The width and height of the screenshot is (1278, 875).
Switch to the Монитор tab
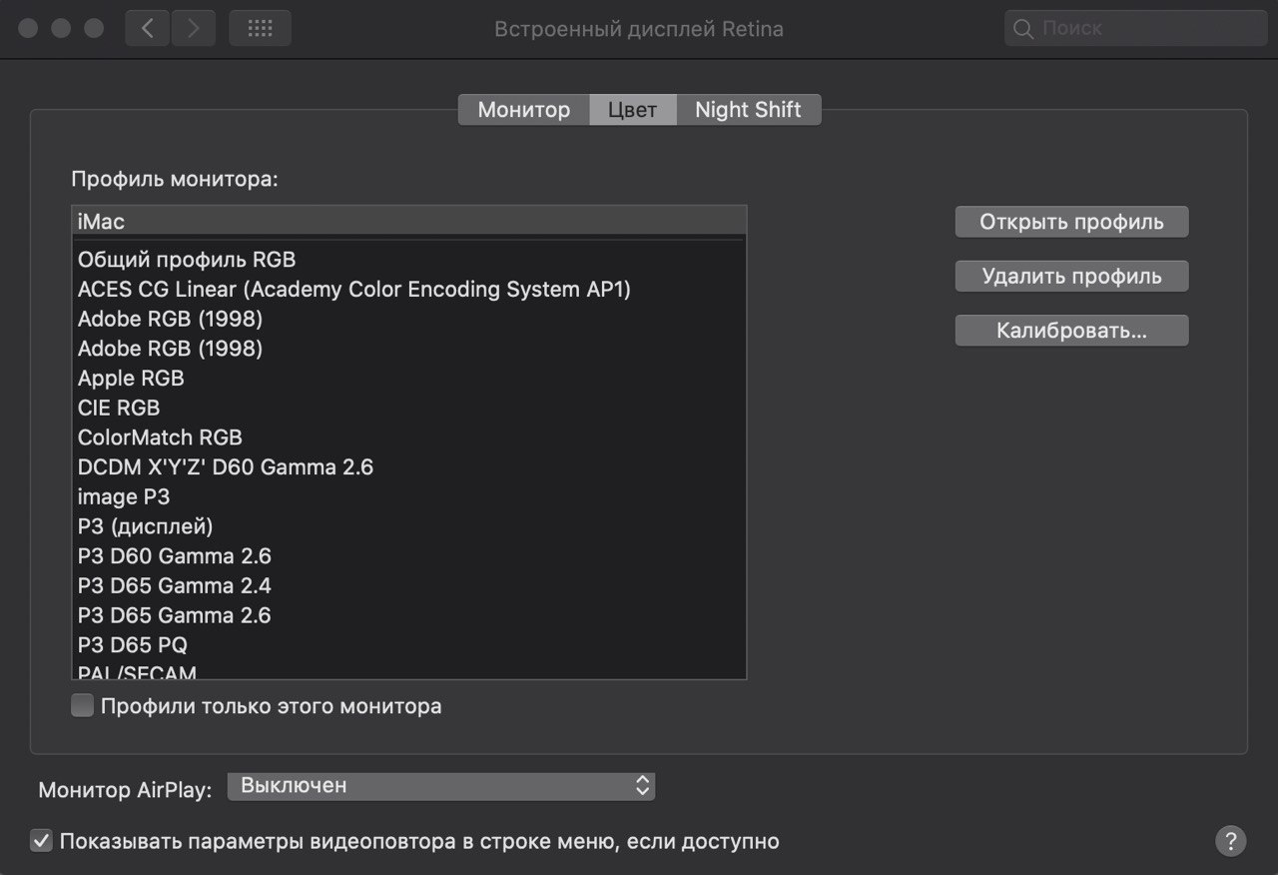click(x=524, y=110)
